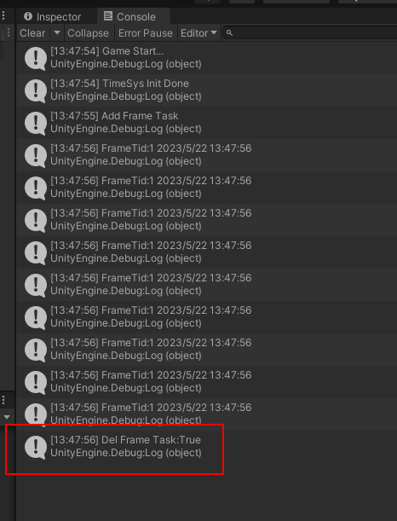
Task: Click the search magnifier icon
Action: pyautogui.click(x=229, y=33)
